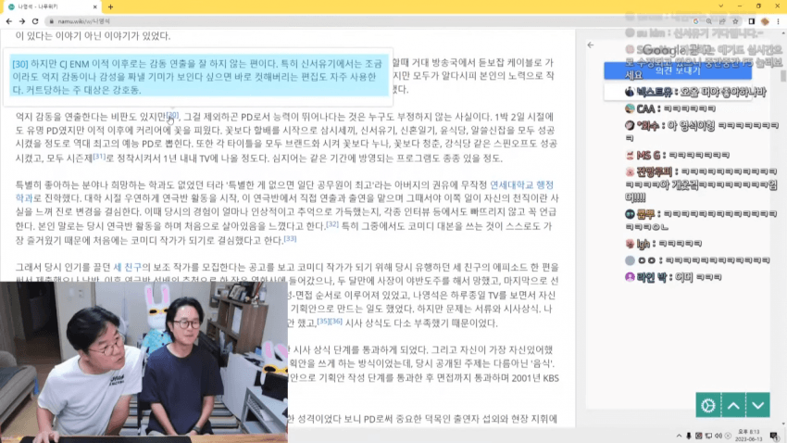Click the webcam overlay video
The image size is (787, 443).
[144, 362]
